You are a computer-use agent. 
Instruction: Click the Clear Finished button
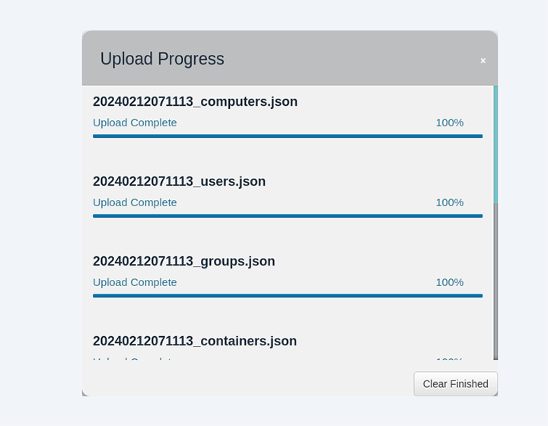455,383
